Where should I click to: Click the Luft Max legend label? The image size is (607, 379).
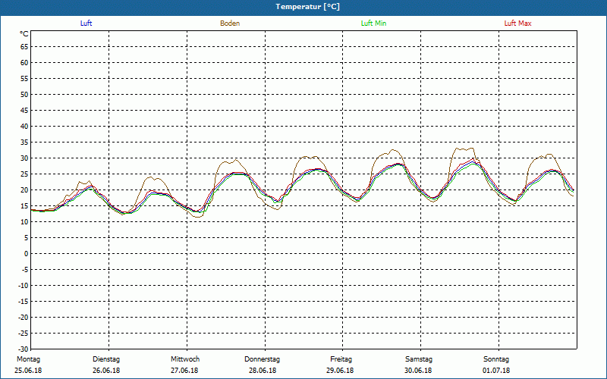point(517,23)
